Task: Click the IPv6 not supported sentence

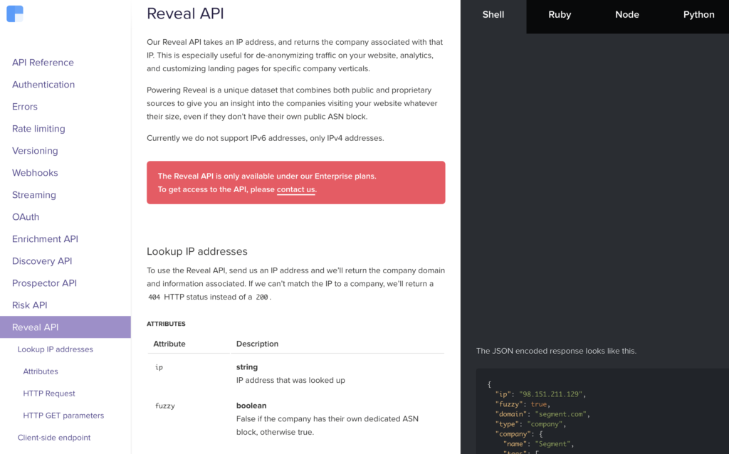Action: coord(266,138)
